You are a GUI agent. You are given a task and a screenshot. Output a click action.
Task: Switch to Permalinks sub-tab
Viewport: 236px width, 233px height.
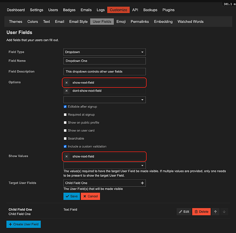pyautogui.click(x=140, y=21)
